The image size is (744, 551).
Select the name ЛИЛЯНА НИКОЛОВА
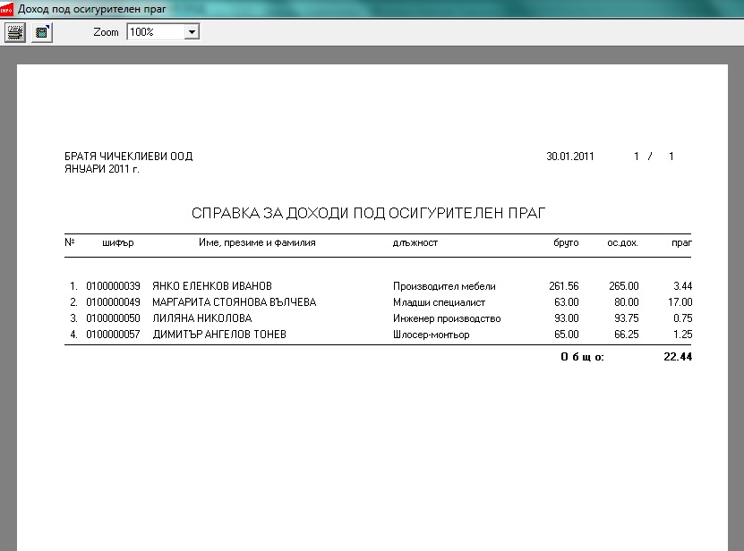(202, 318)
